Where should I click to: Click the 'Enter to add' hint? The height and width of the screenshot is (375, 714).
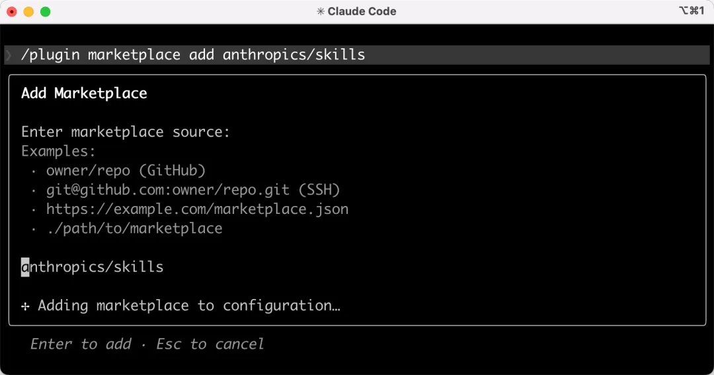(81, 344)
